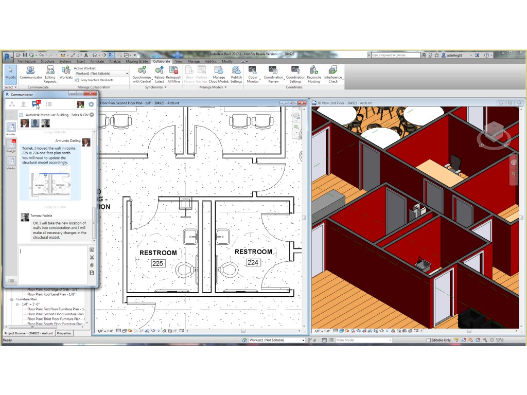Image resolution: width=527 pixels, height=395 pixels.
Task: Open Publish Settings
Action: coord(236,74)
